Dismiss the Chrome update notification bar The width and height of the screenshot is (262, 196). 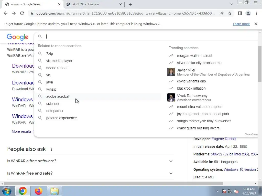pos(256,24)
